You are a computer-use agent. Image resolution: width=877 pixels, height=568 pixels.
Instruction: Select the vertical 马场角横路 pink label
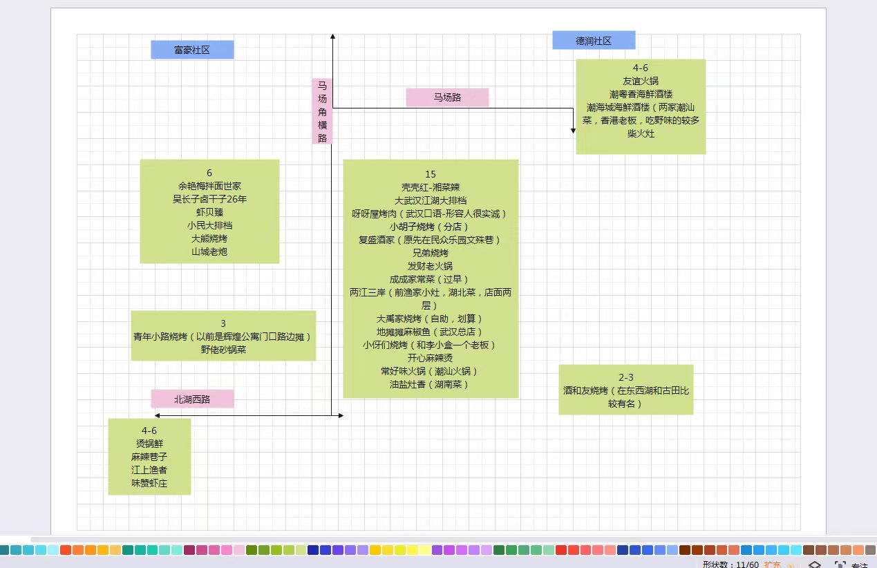click(x=322, y=111)
